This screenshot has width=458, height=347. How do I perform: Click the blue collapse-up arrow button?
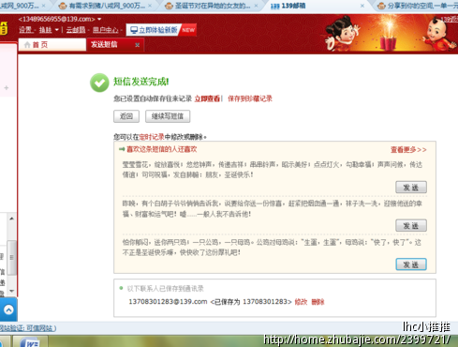click(8, 309)
